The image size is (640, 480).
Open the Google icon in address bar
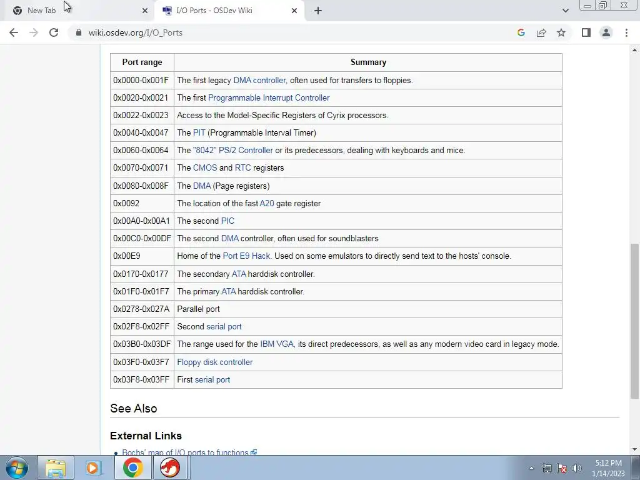point(521,32)
